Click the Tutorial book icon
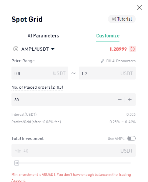 [114, 19]
